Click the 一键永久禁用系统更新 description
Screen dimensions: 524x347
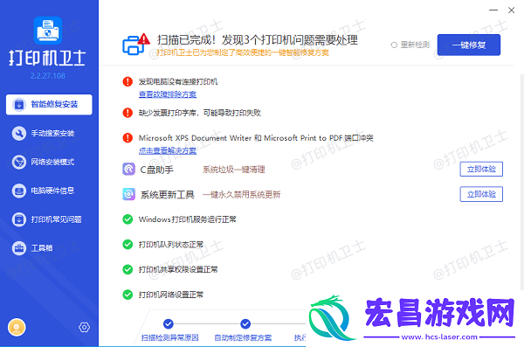click(x=241, y=195)
